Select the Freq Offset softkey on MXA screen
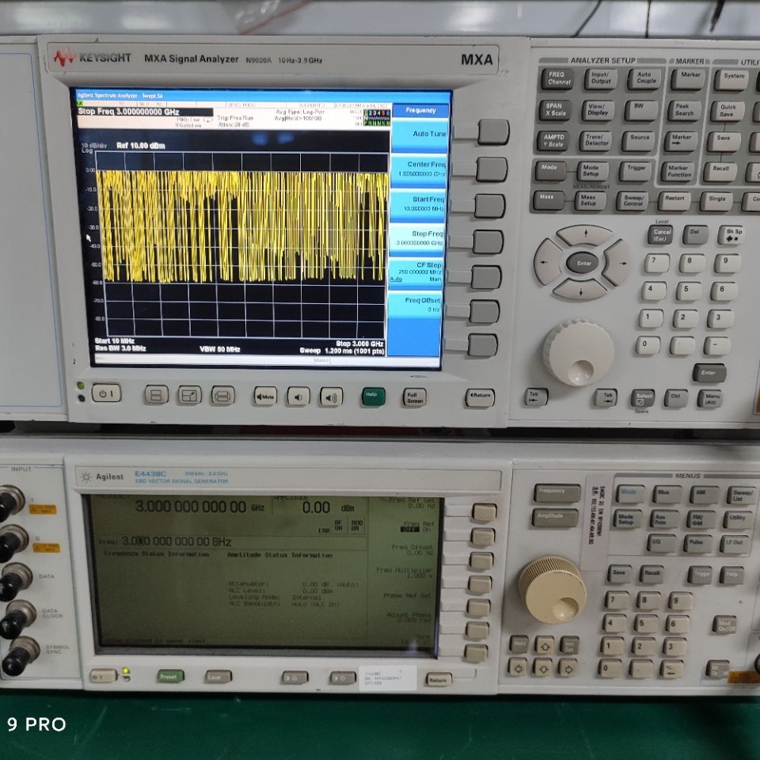This screenshot has height=760, width=760. (x=415, y=306)
